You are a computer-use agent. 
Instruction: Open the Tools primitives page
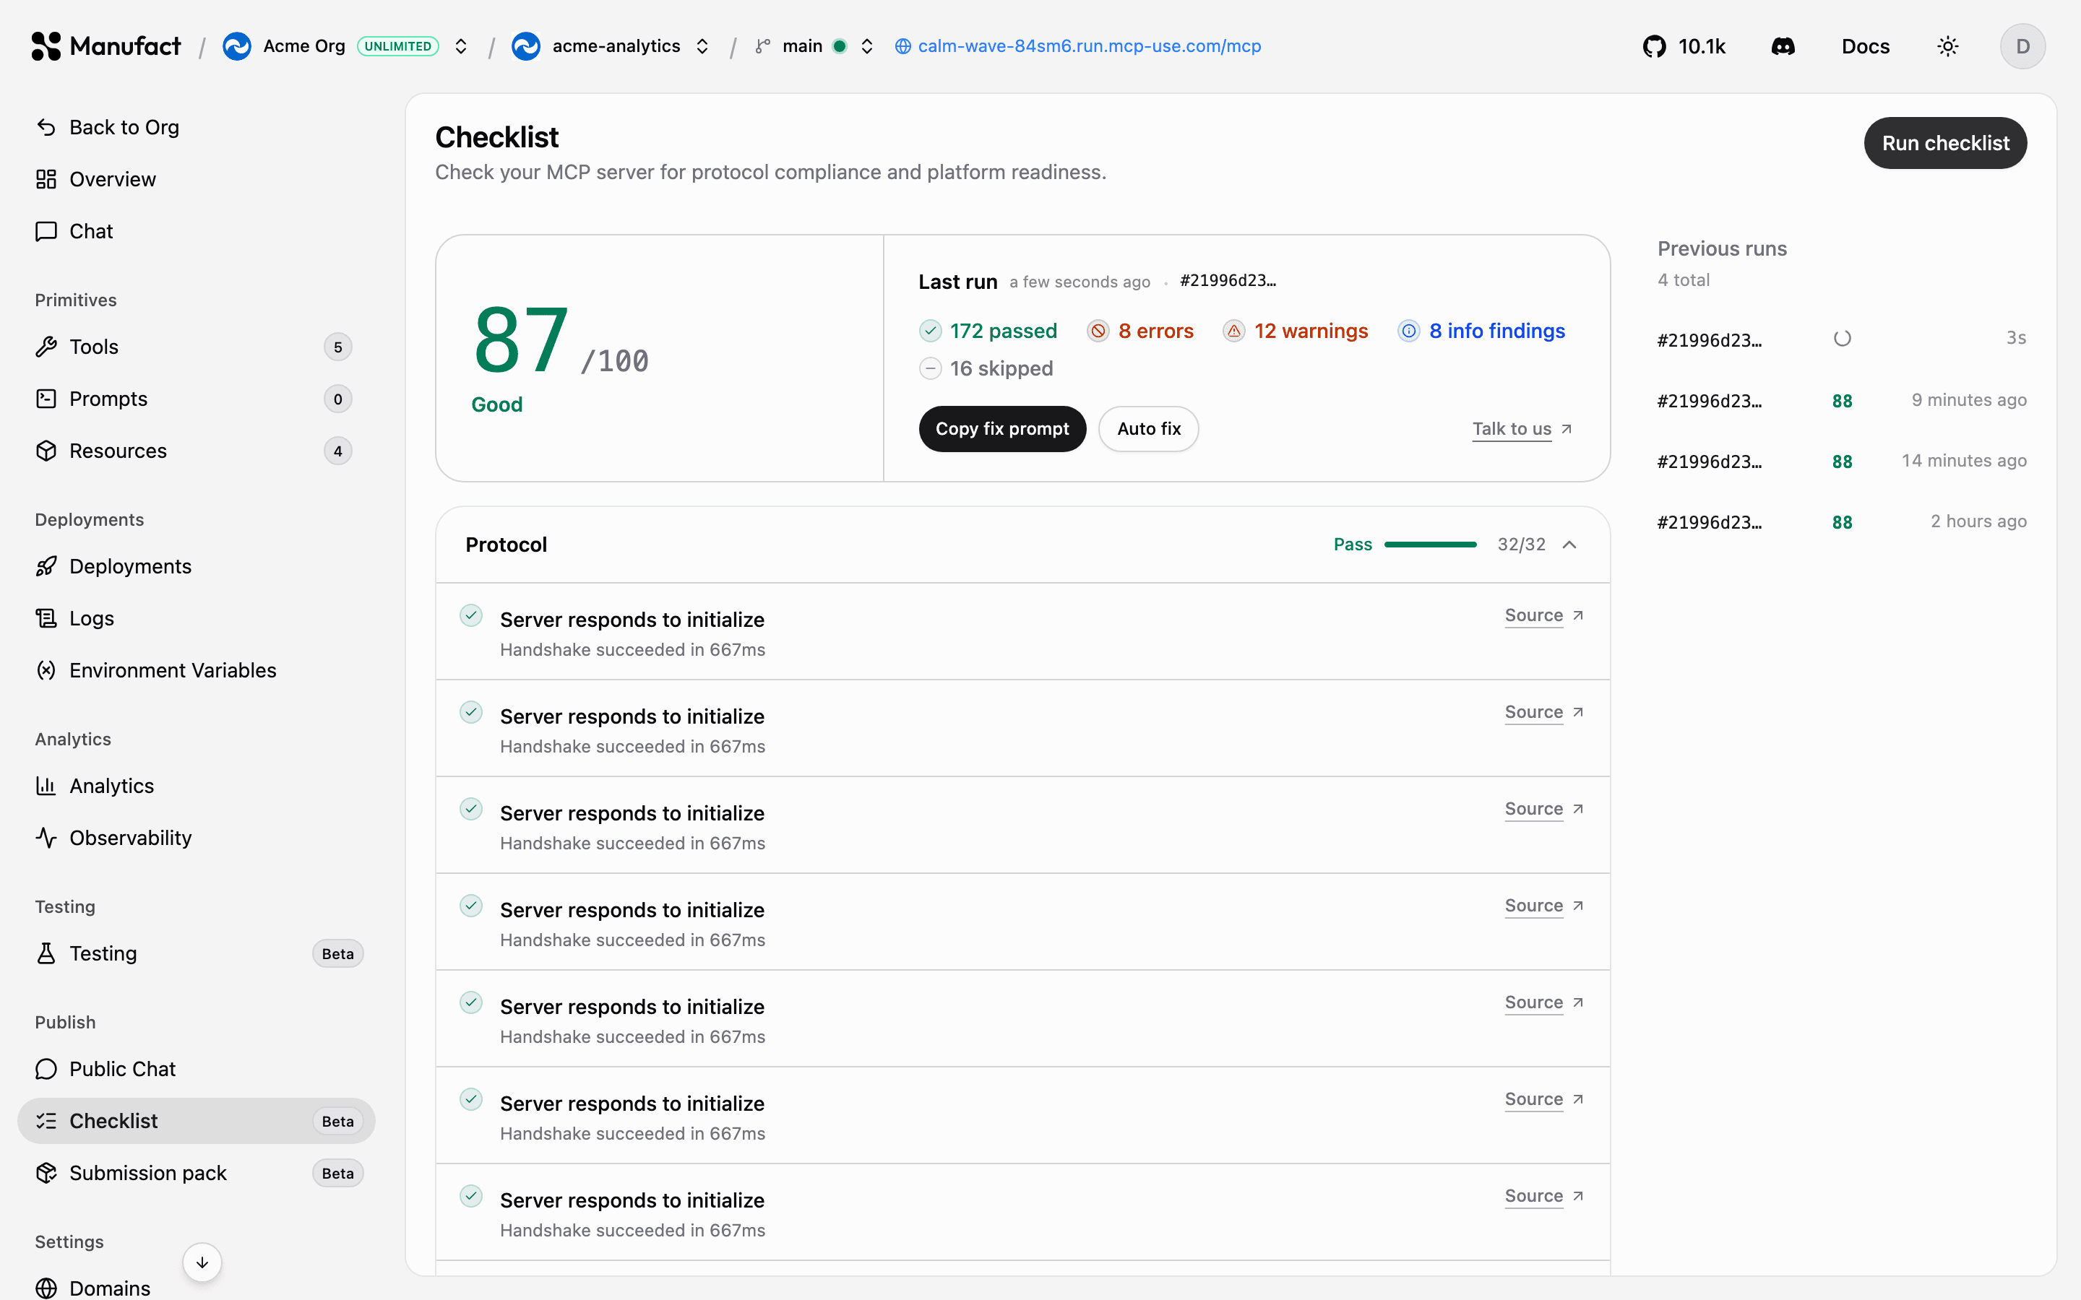pos(196,347)
